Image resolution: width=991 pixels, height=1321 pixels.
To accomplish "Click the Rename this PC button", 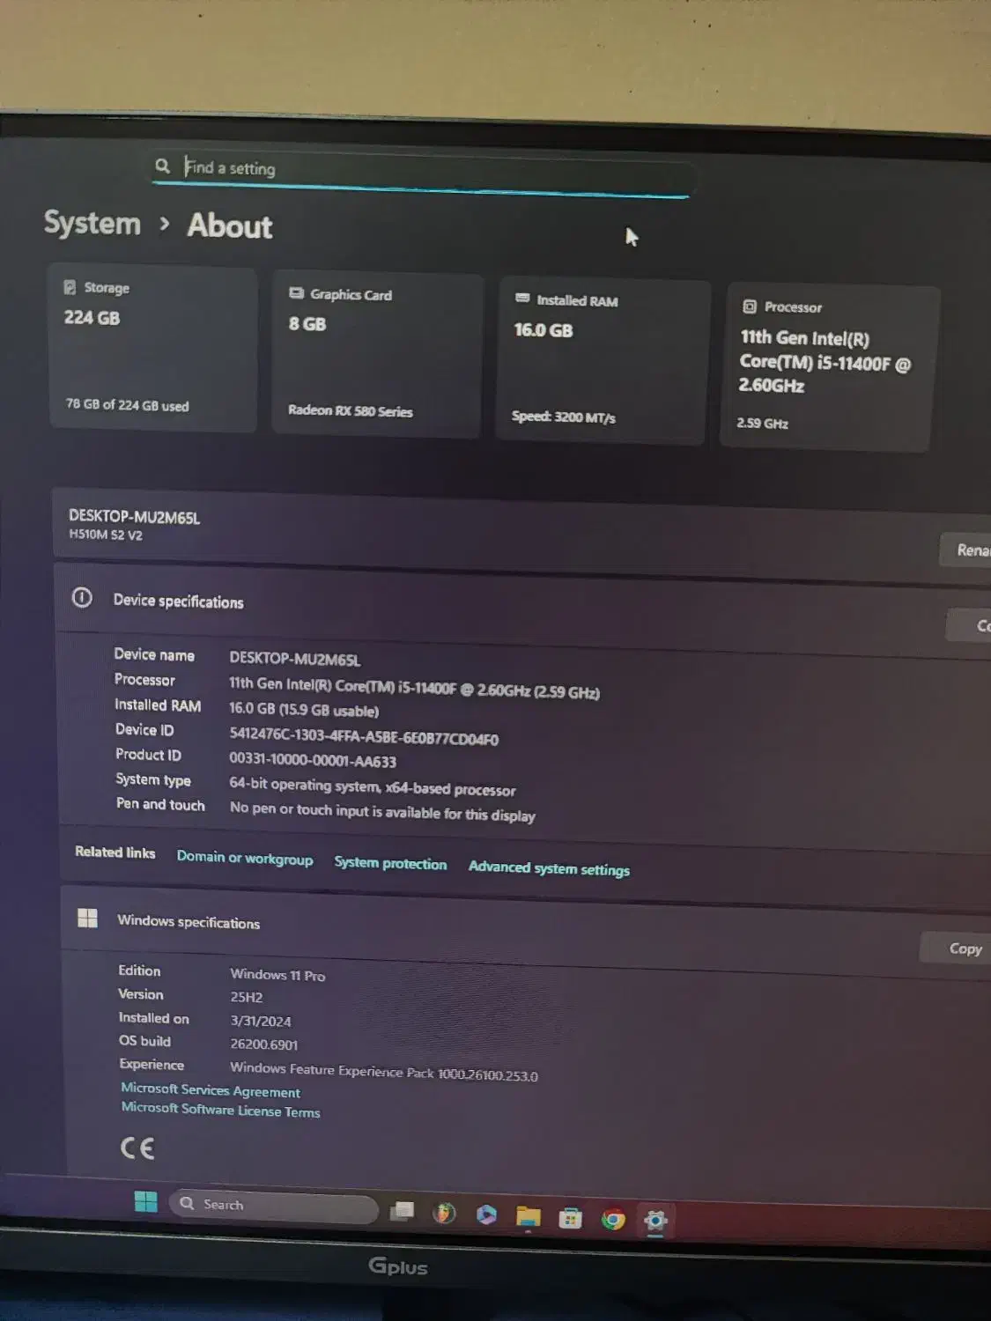I will [x=969, y=550].
